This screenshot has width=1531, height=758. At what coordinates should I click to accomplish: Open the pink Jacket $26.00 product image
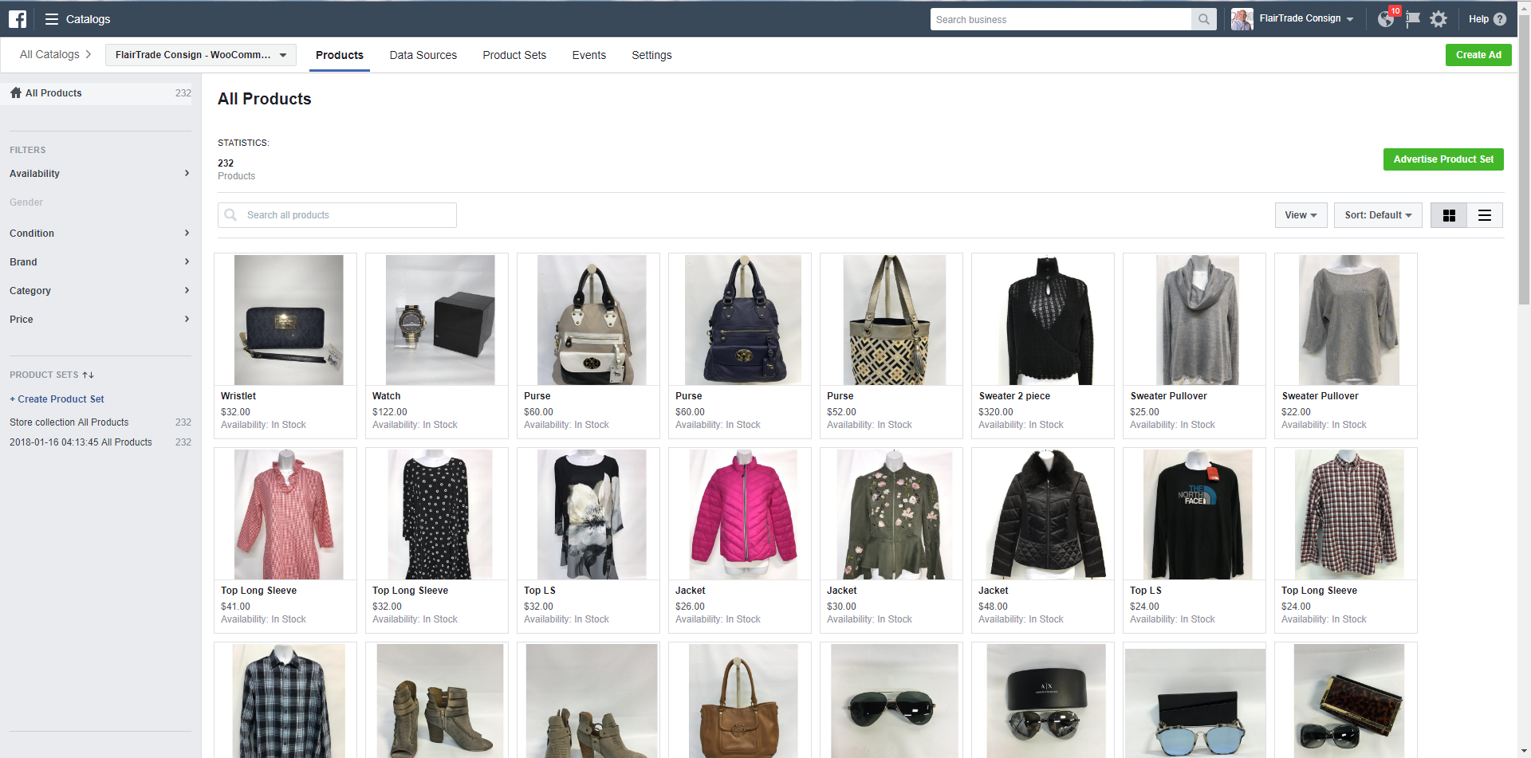pos(743,515)
